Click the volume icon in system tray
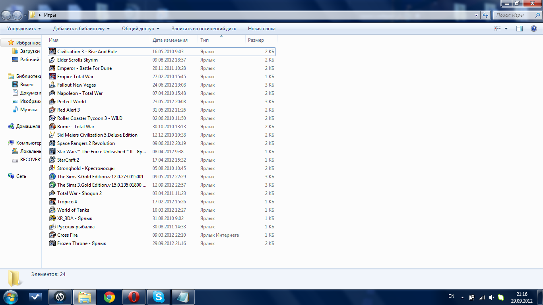This screenshot has height=305, width=543. pyautogui.click(x=491, y=297)
